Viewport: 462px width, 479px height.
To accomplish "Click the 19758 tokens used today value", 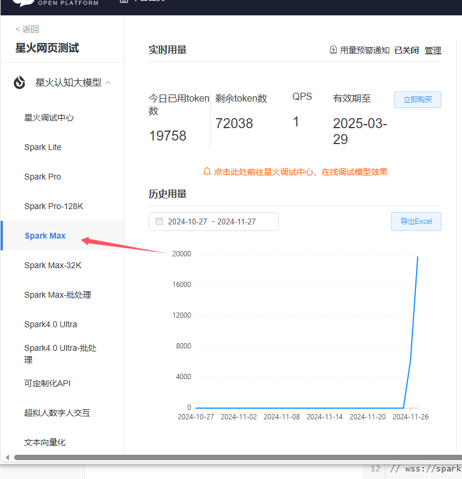I will 168,136.
